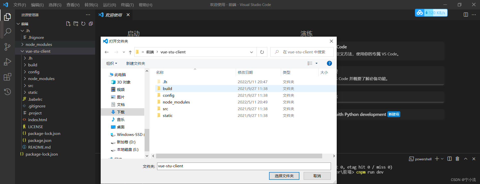Open the Explorer view in activity bar

(8, 17)
